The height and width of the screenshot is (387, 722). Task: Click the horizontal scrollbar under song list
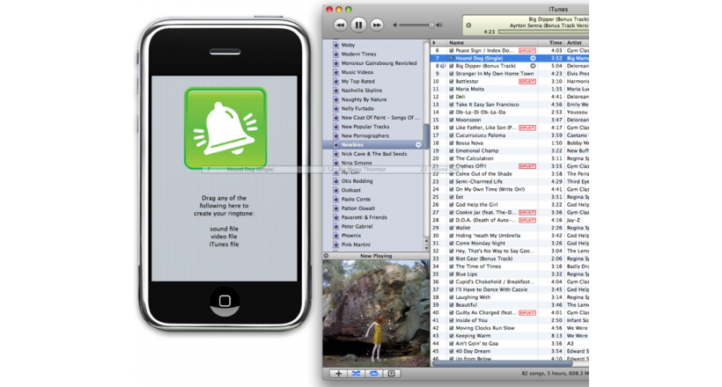(x=502, y=364)
